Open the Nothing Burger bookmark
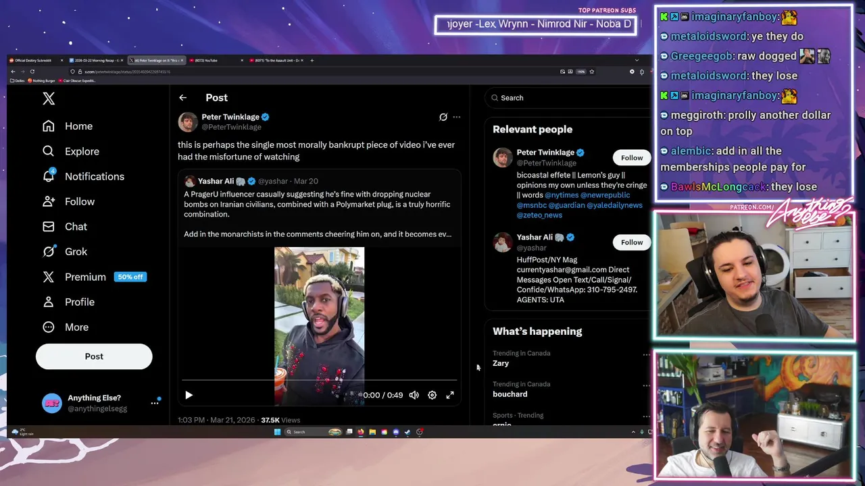 (x=41, y=80)
